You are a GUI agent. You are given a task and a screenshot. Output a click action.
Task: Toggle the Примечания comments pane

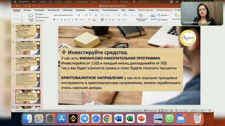151,111
